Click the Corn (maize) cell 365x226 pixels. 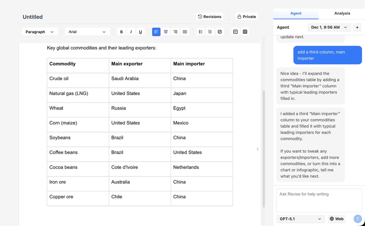[78, 125]
